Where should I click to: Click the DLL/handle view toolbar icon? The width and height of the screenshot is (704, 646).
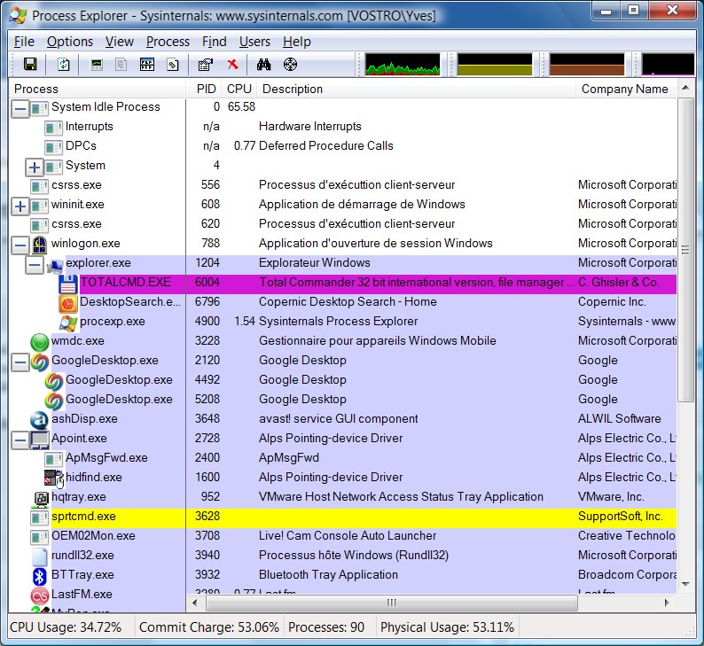172,65
